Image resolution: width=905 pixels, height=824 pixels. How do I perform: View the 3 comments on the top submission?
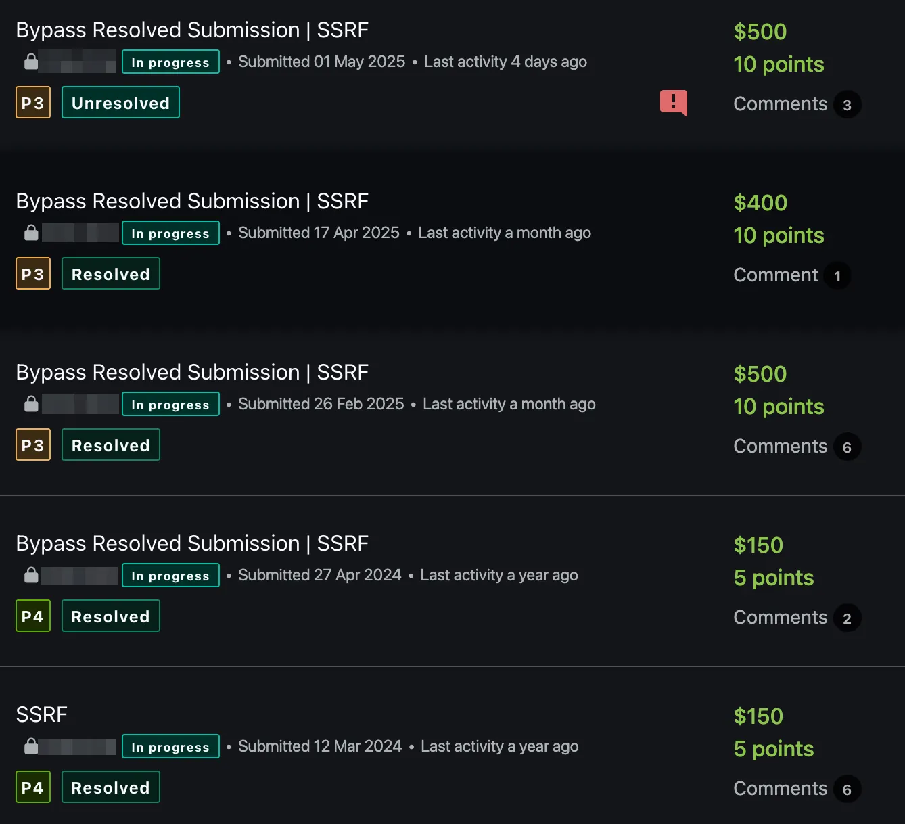[x=797, y=104]
